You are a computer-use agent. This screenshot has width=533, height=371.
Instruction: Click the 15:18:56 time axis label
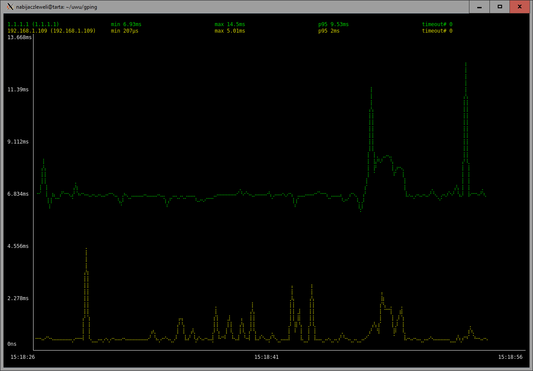[510, 357]
